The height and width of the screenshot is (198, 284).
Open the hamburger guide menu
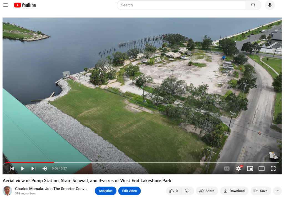[6, 5]
